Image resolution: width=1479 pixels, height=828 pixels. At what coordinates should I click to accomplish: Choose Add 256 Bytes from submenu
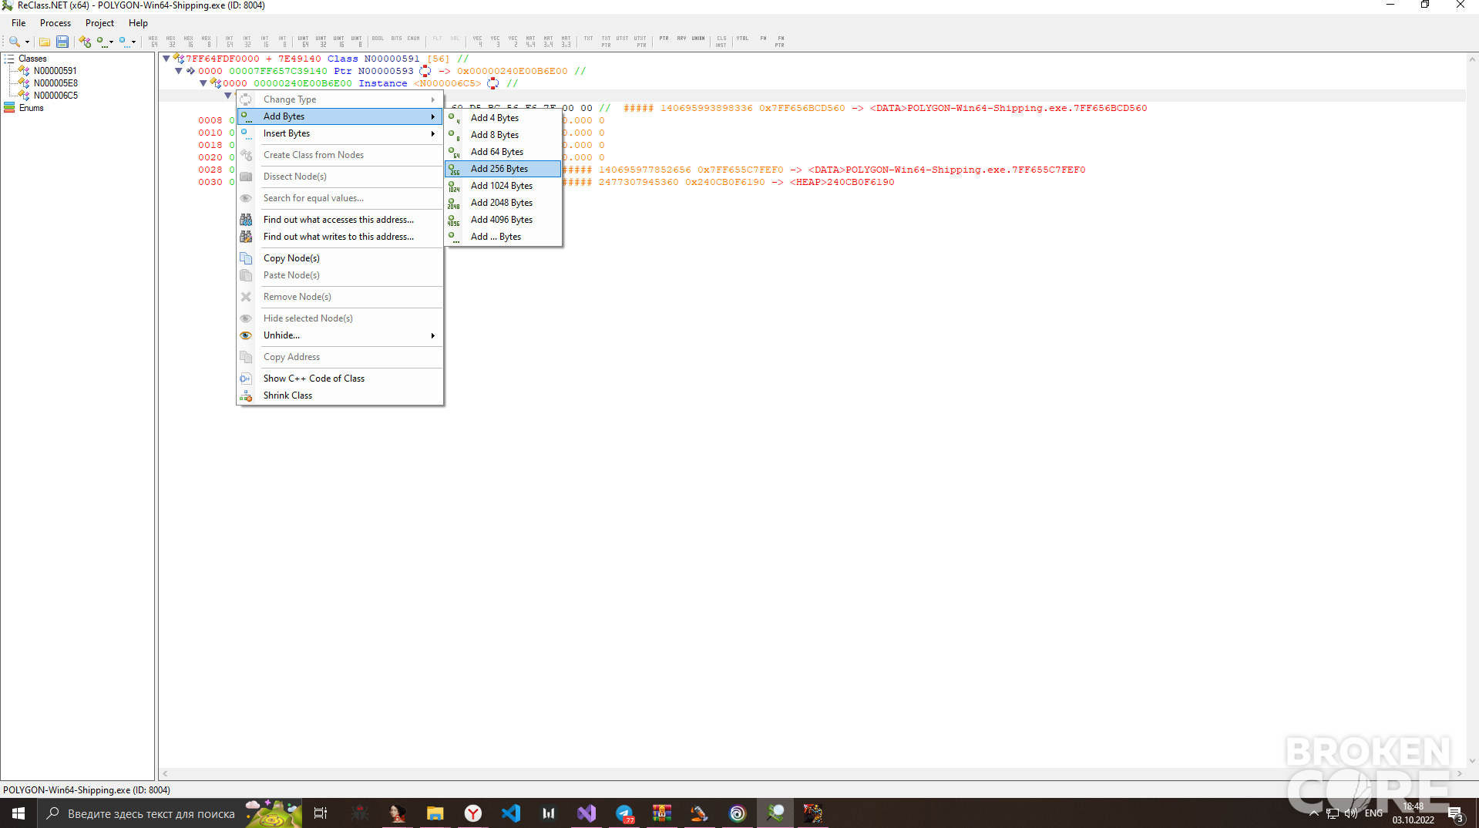click(x=503, y=169)
